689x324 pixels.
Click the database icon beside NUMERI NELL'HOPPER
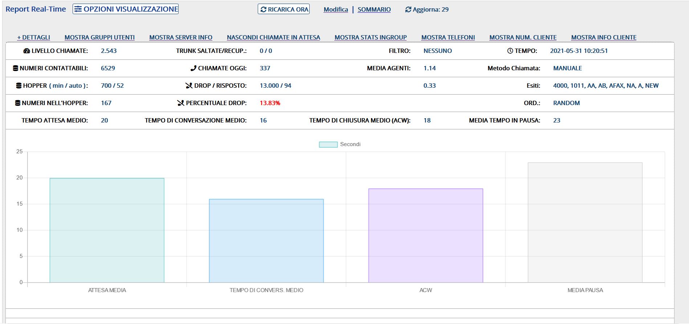pos(17,103)
